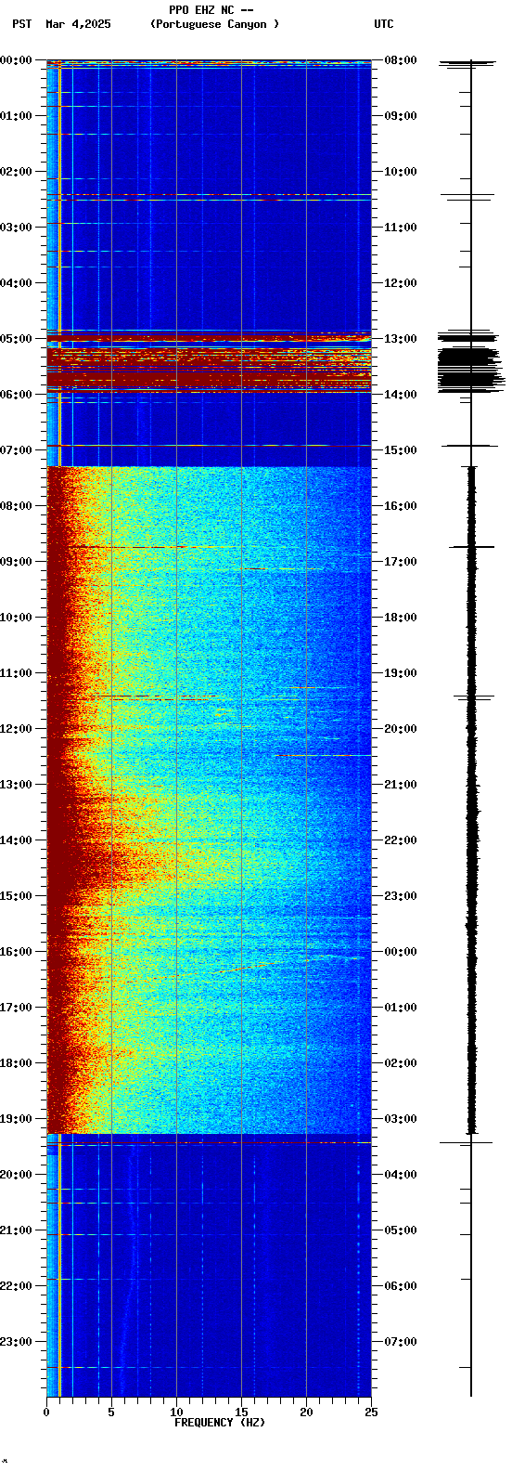The image size is (512, 1471).
Task: Click the UTC '15:00' time tick label
Action: [401, 450]
